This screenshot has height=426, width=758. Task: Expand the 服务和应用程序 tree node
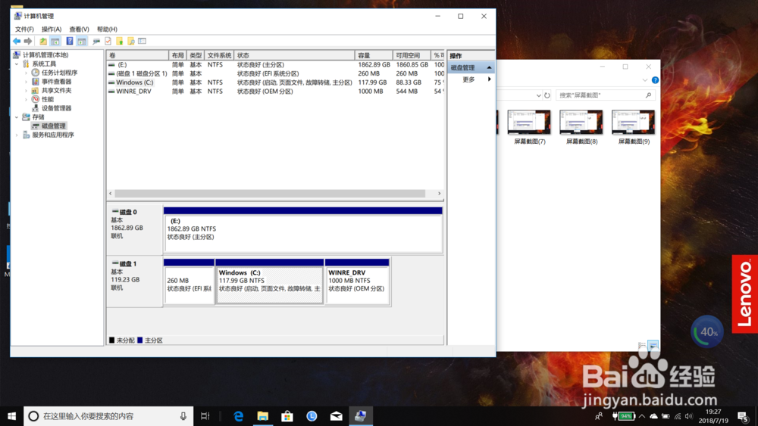17,135
